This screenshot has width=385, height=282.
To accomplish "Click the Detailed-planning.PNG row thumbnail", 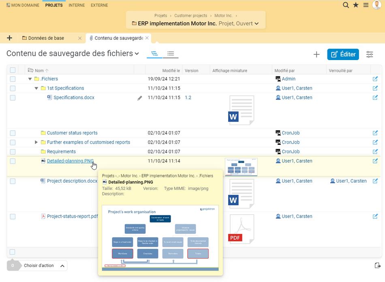I will pyautogui.click(x=241, y=167).
